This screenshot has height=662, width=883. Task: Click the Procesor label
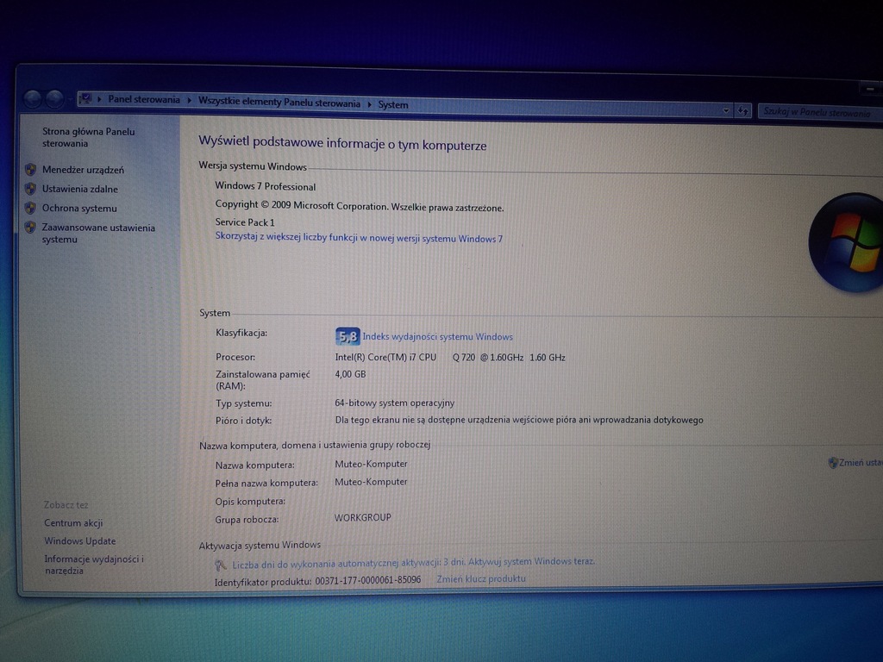coord(235,357)
